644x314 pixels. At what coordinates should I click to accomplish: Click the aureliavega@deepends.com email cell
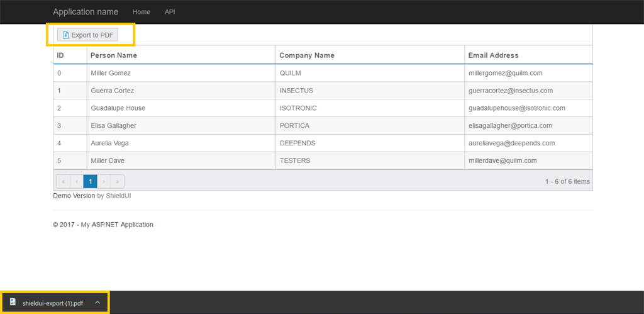point(512,143)
